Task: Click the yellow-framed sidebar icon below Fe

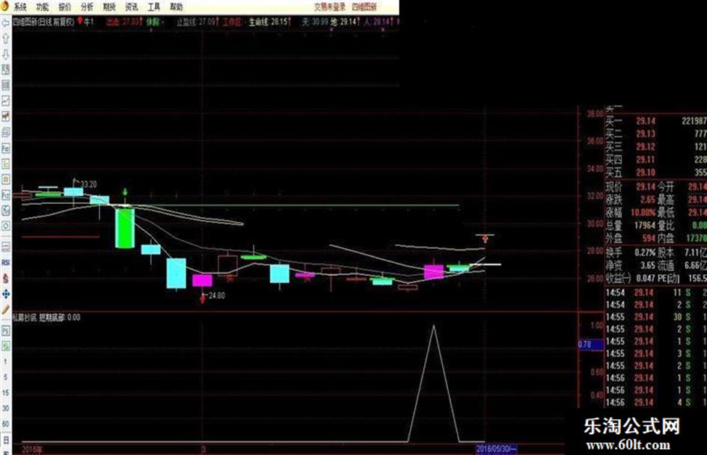Action: (x=5, y=164)
